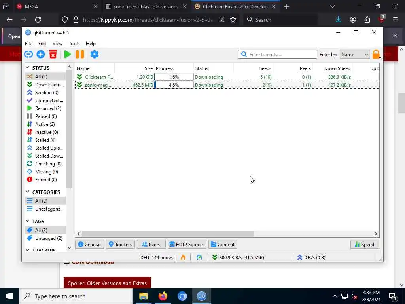Open Firefox list all tabs dropdown arrow
The width and height of the screenshot is (405, 304).
click(332, 6)
